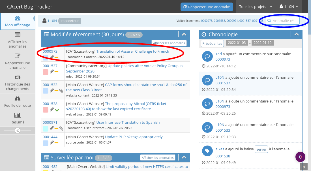Screen dimensions: 311x171
Task: Click the pink status color box for issue 0001537
Action: click(x=46, y=72)
